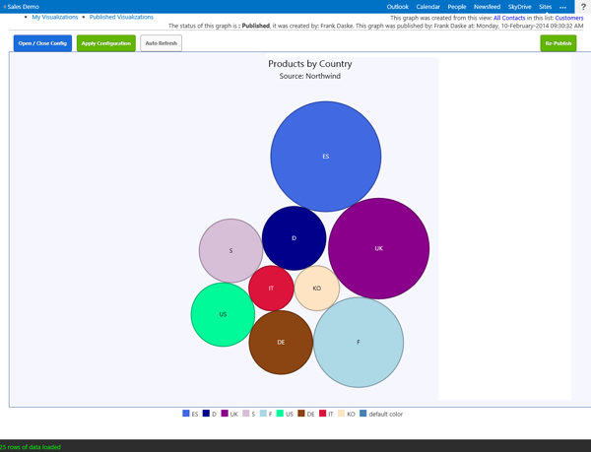The image size is (591, 452).
Task: Open the Published Visualizations link
Action: point(121,17)
